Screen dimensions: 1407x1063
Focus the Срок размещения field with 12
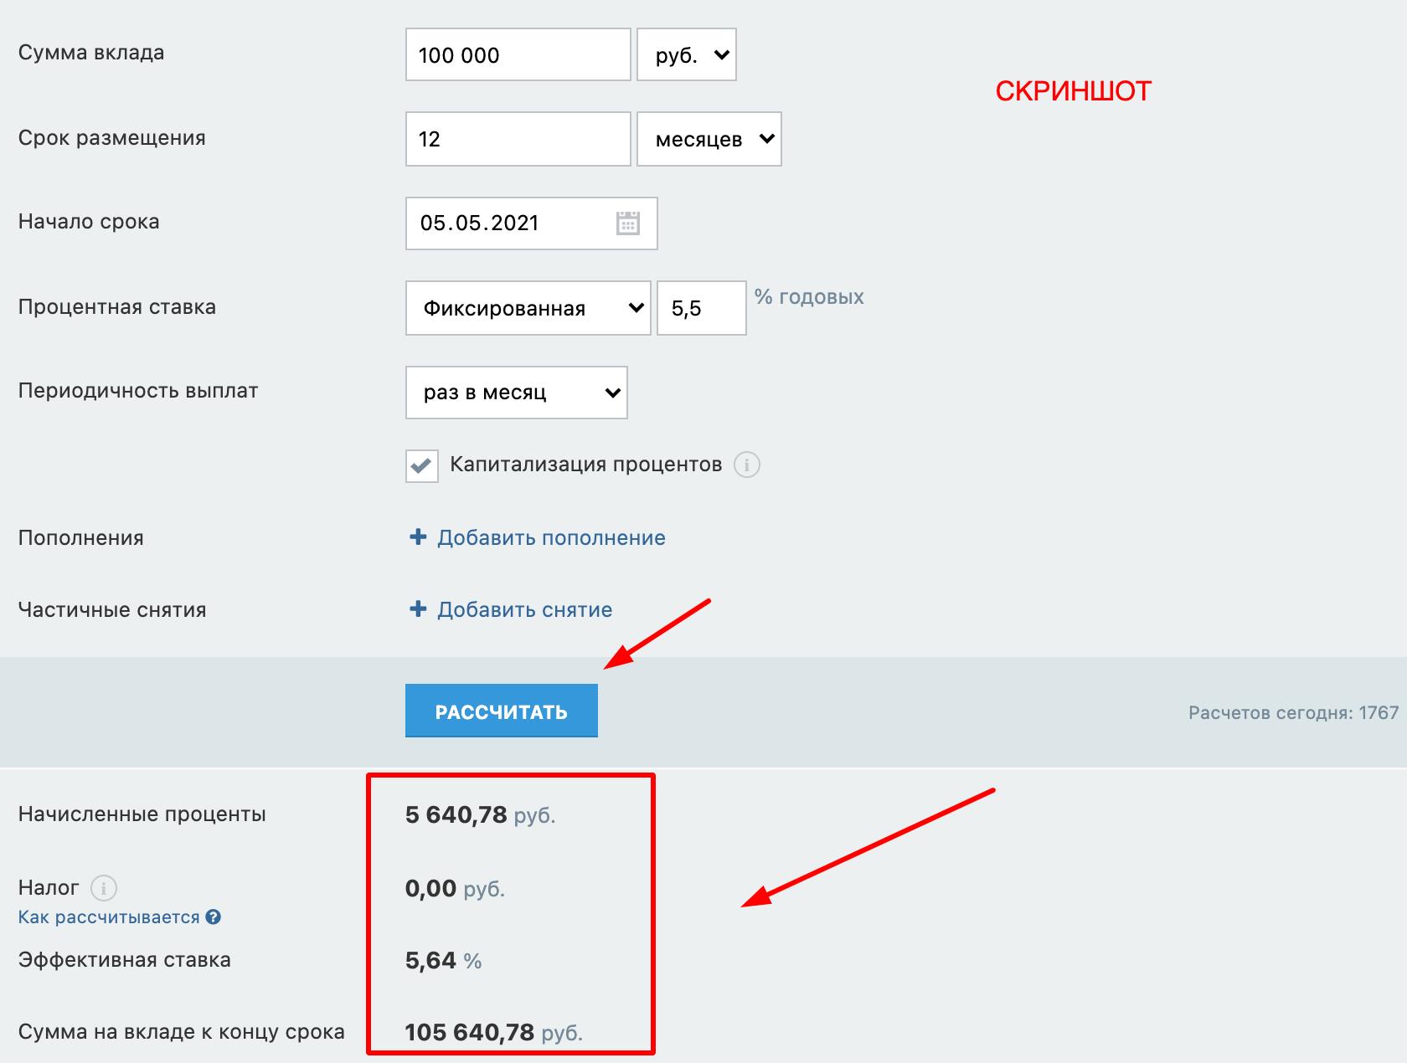point(518,139)
